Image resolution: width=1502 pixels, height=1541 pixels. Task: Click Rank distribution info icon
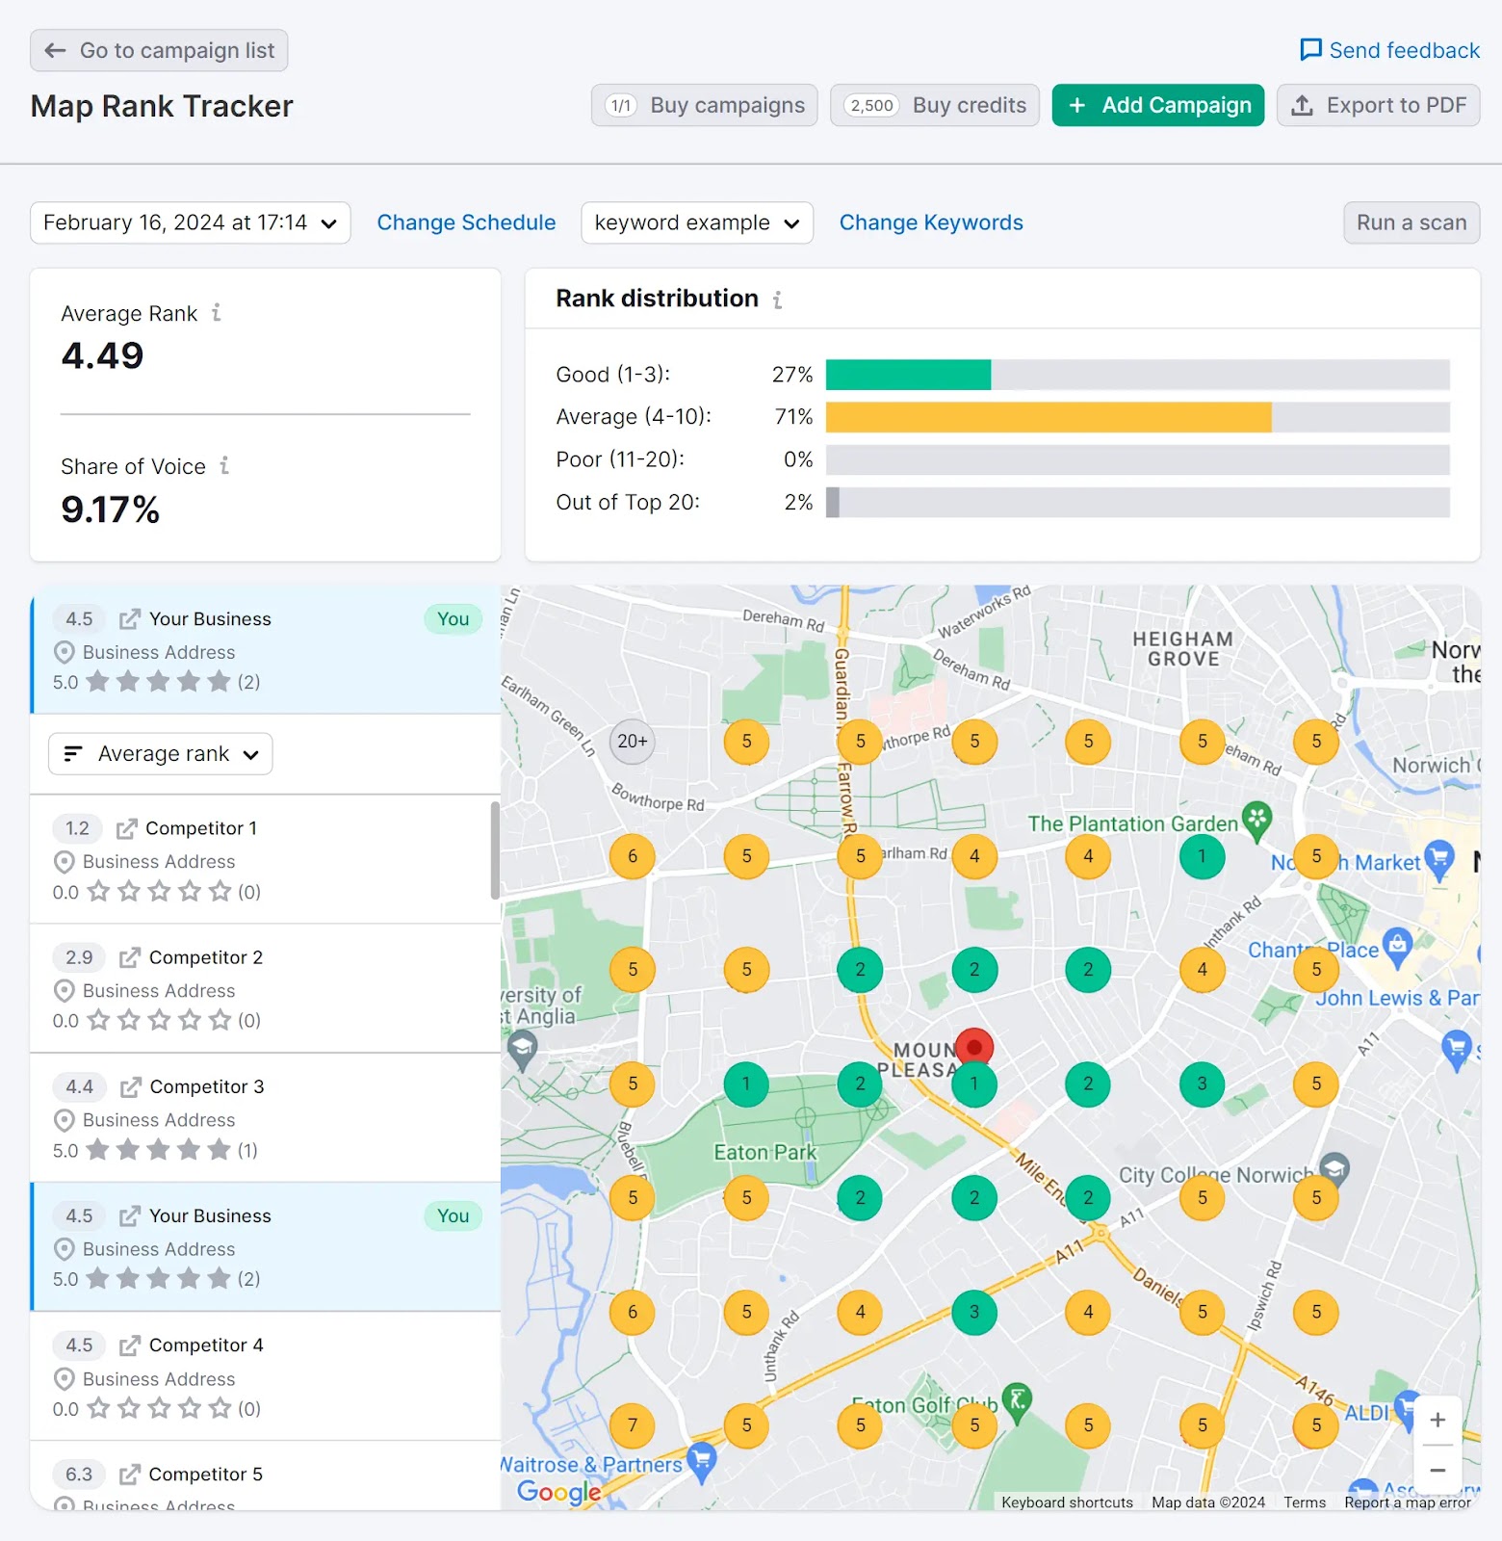pyautogui.click(x=777, y=300)
